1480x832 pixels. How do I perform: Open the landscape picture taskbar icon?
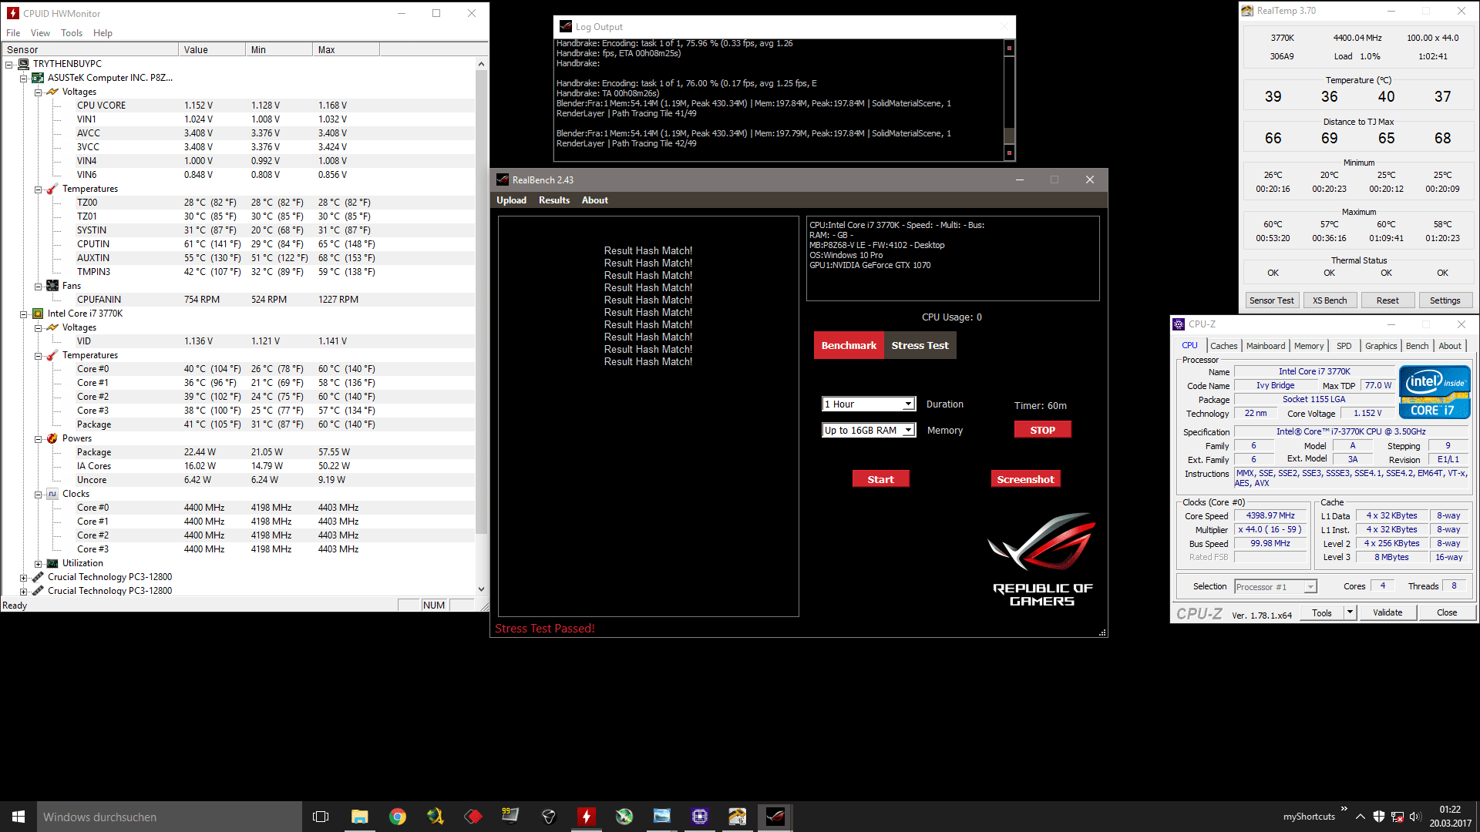click(x=661, y=817)
